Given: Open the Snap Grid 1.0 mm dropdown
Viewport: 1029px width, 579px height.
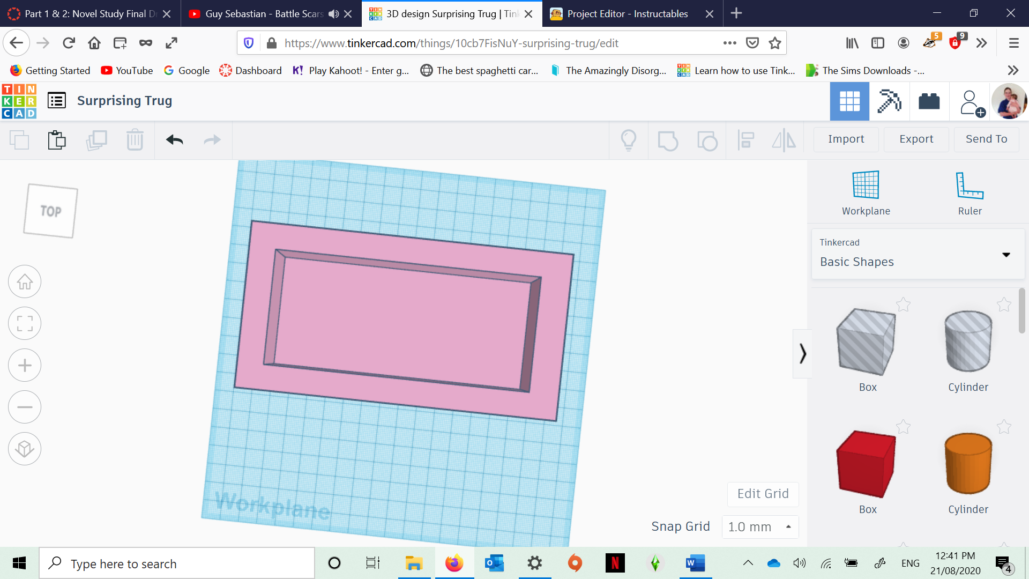Looking at the screenshot, I should pyautogui.click(x=760, y=527).
